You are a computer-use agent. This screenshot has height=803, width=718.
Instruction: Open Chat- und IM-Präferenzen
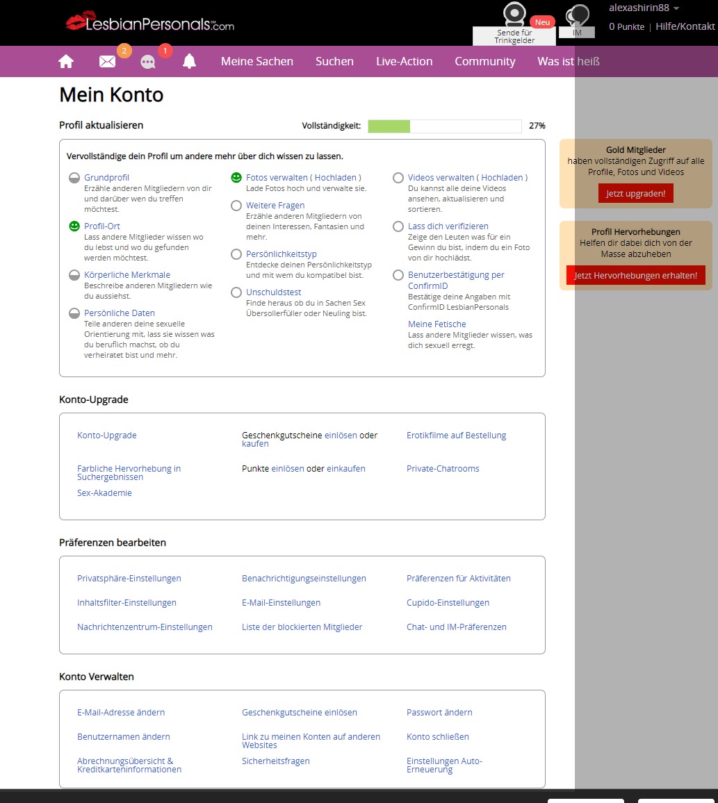coord(456,627)
